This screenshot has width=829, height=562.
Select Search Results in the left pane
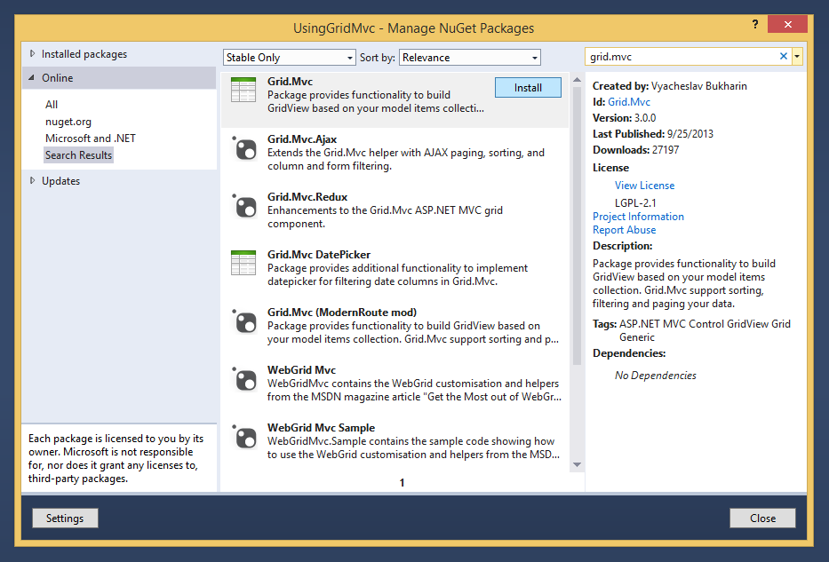click(x=79, y=155)
